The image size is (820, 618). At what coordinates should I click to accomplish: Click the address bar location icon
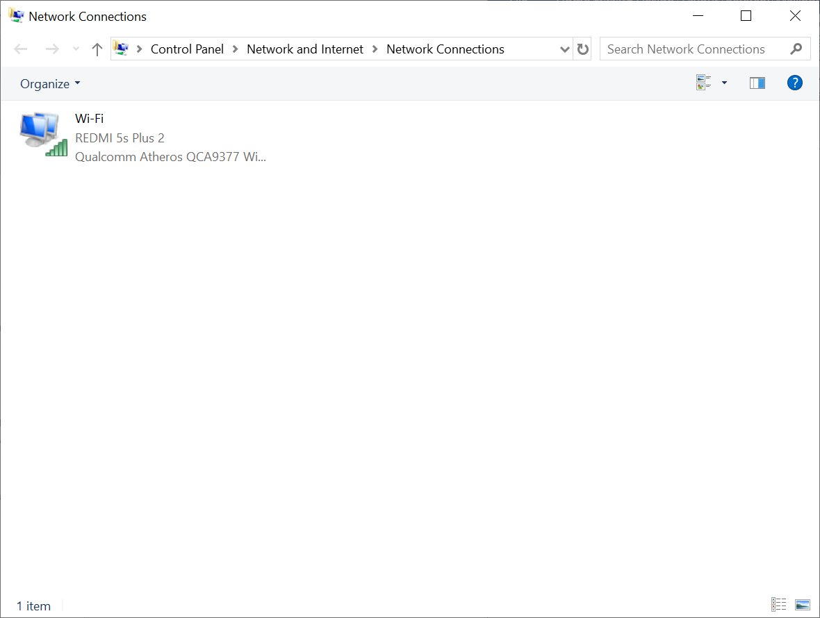click(x=122, y=49)
